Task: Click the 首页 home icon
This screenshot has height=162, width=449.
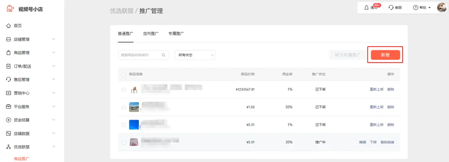Action: coord(9,26)
